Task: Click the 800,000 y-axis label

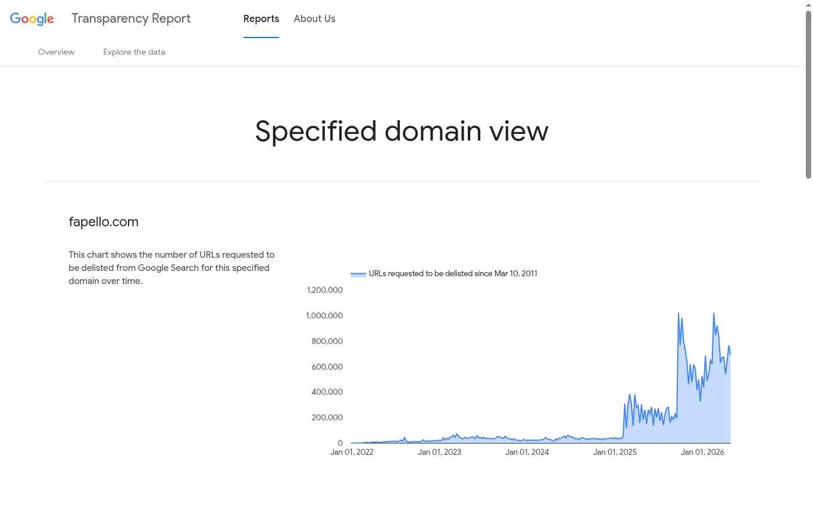Action: (x=327, y=341)
